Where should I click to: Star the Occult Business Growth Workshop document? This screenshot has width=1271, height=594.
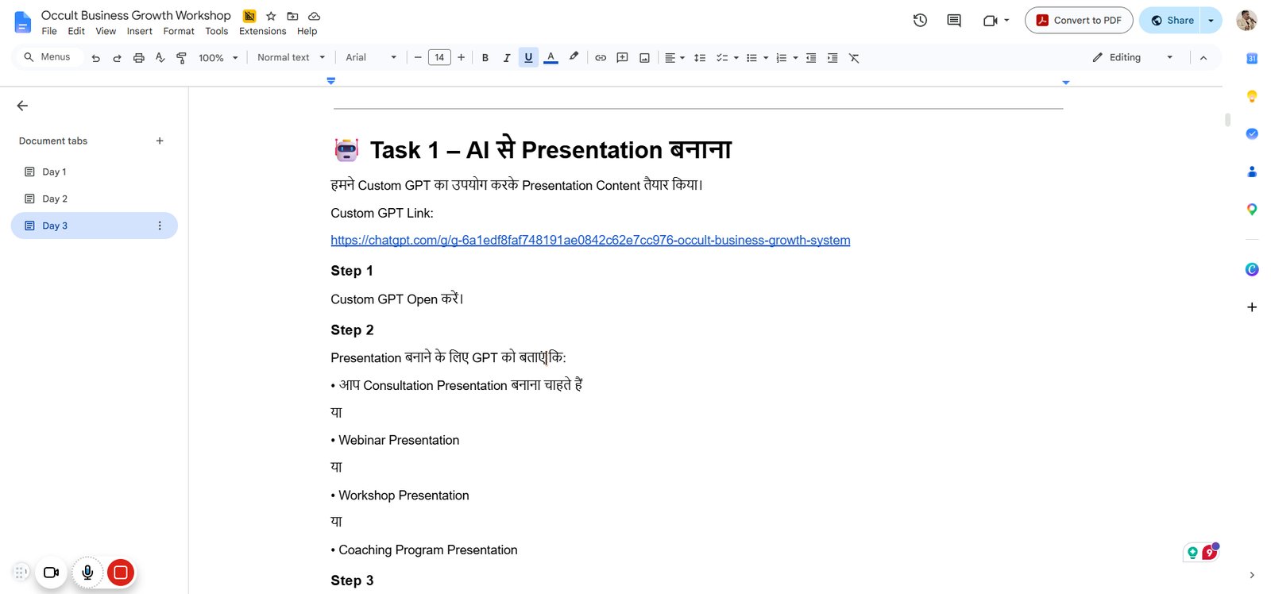(x=271, y=16)
